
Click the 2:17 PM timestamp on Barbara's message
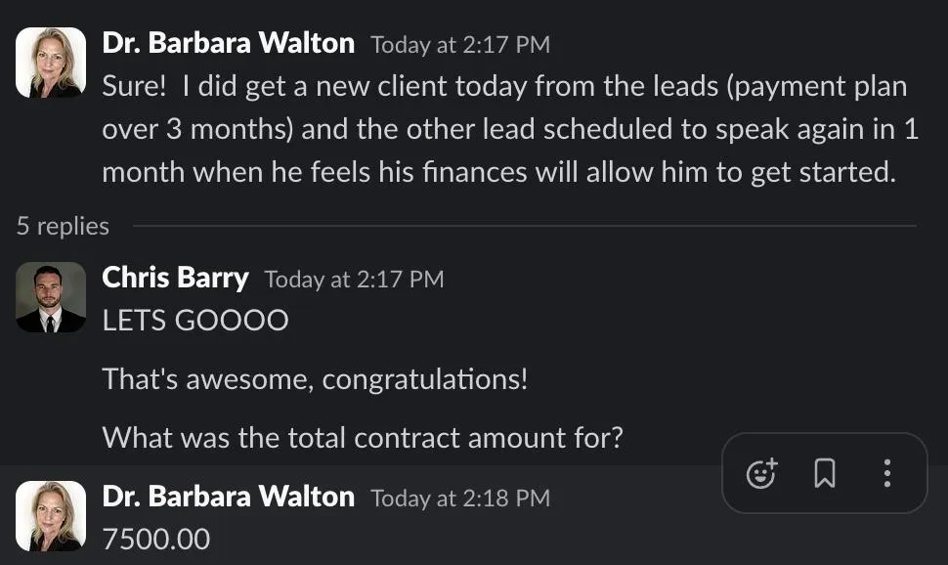460,45
